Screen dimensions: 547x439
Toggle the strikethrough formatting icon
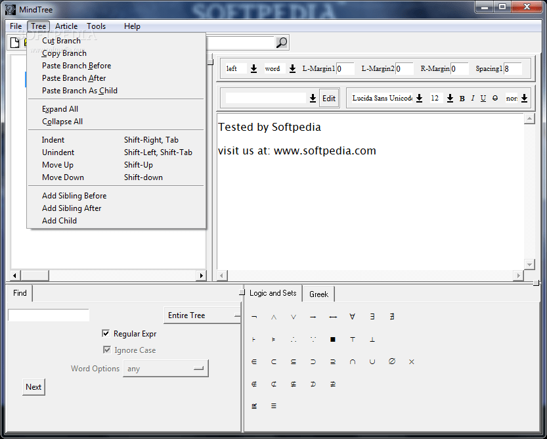point(495,99)
